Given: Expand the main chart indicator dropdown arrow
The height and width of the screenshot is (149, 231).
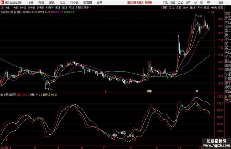Looking at the screenshot, I should [24, 12].
